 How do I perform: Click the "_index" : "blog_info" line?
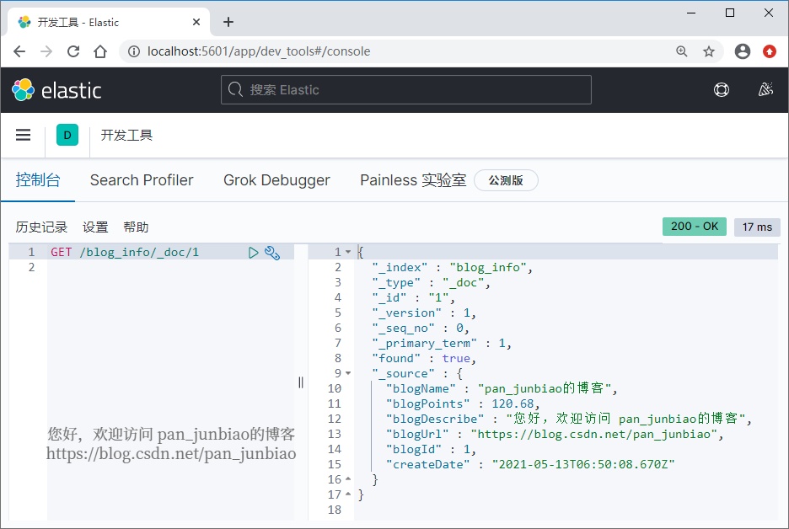click(452, 268)
